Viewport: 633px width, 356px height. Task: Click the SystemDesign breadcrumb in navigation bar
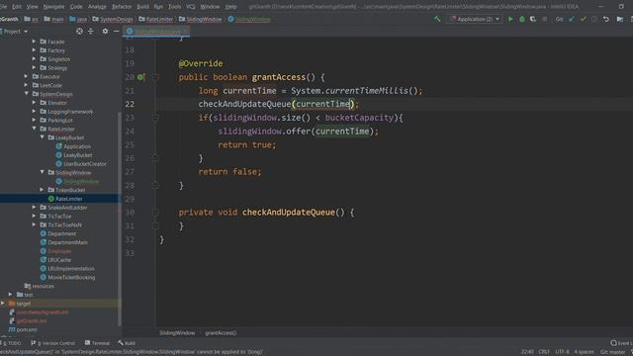coord(113,19)
